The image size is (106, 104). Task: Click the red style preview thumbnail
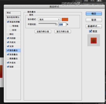94,40
